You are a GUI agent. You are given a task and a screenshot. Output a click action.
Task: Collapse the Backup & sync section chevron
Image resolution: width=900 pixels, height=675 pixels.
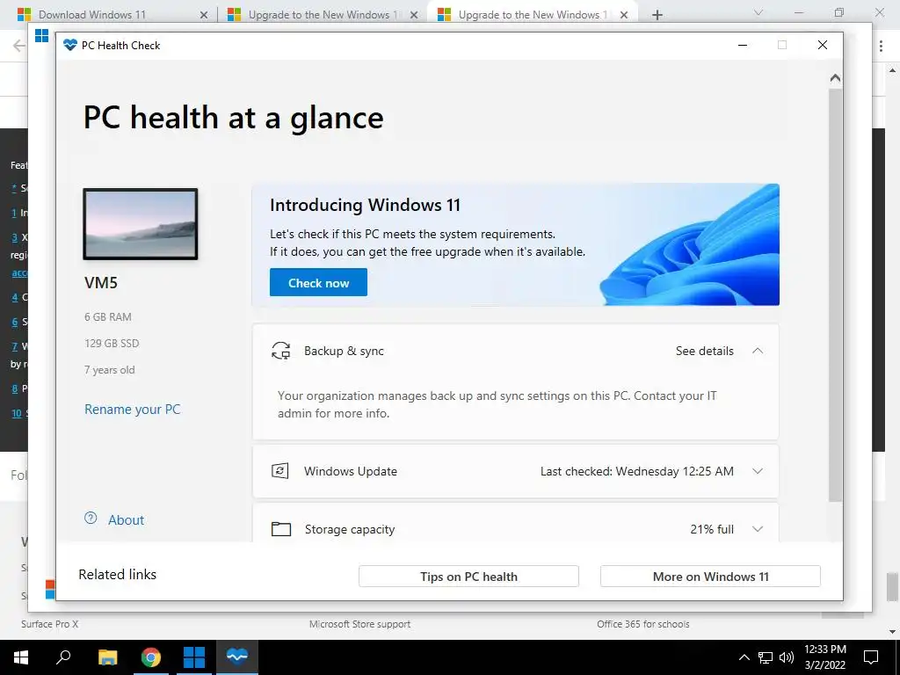(x=758, y=351)
